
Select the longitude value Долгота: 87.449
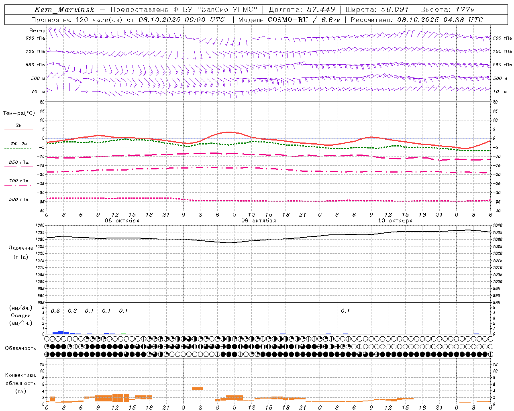[302, 10]
